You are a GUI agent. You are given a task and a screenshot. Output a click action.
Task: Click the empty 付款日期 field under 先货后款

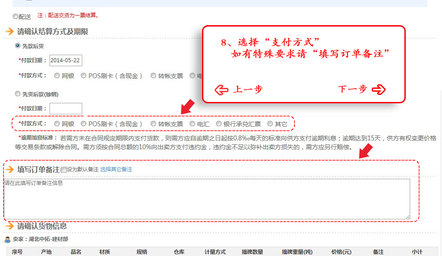[65, 109]
